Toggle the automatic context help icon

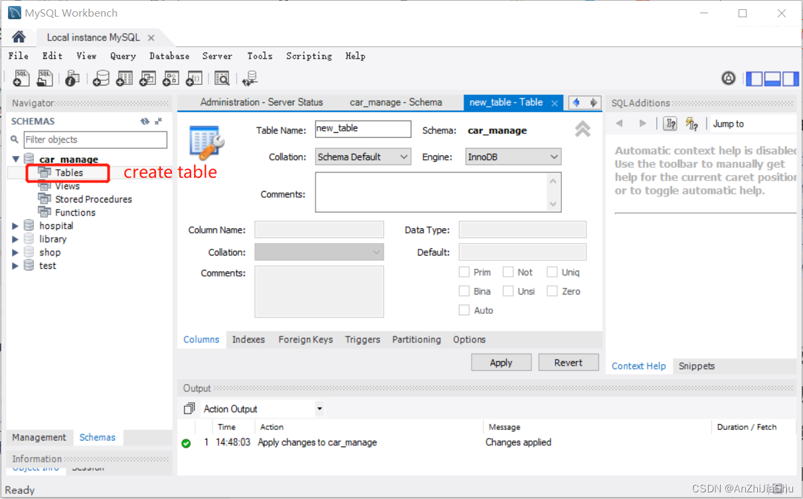(x=691, y=123)
